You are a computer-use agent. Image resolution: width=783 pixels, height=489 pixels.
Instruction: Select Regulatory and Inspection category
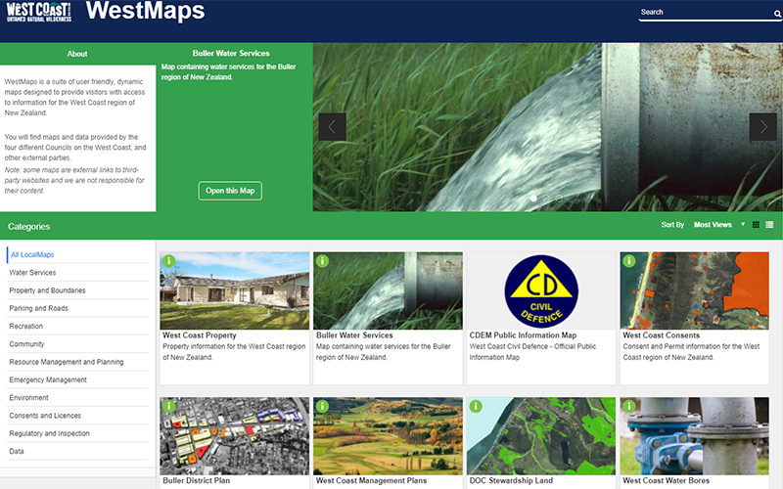click(77, 433)
